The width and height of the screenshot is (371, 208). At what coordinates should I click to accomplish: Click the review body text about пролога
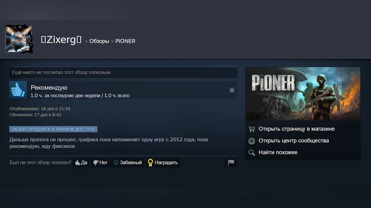click(x=109, y=143)
